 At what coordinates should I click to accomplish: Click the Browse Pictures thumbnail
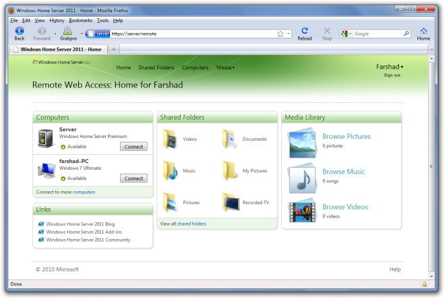click(x=301, y=143)
